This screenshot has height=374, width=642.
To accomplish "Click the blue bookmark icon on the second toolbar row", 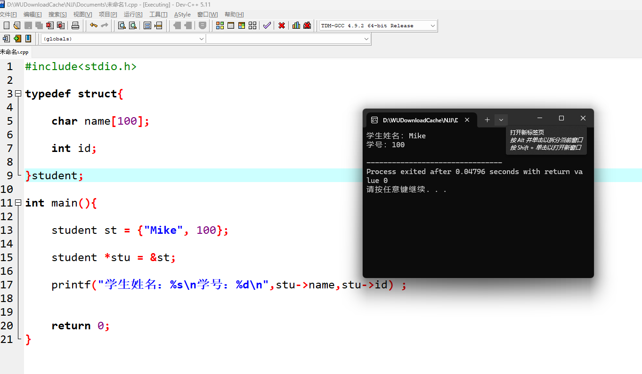I will 28,39.
